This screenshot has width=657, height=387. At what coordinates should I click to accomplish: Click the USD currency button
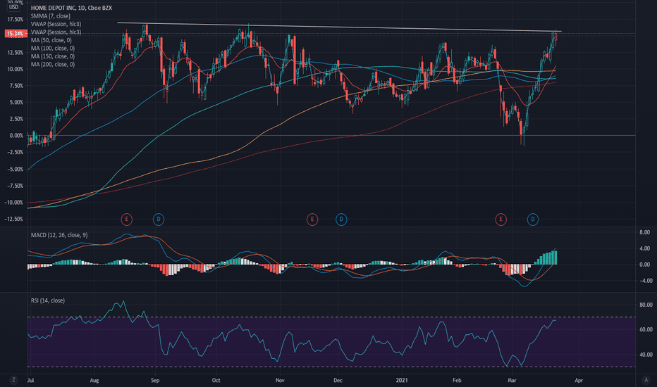pyautogui.click(x=14, y=7)
